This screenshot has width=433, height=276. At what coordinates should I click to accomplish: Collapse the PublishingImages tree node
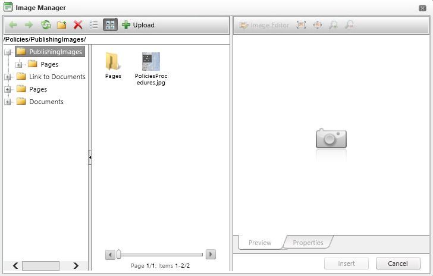click(8, 52)
